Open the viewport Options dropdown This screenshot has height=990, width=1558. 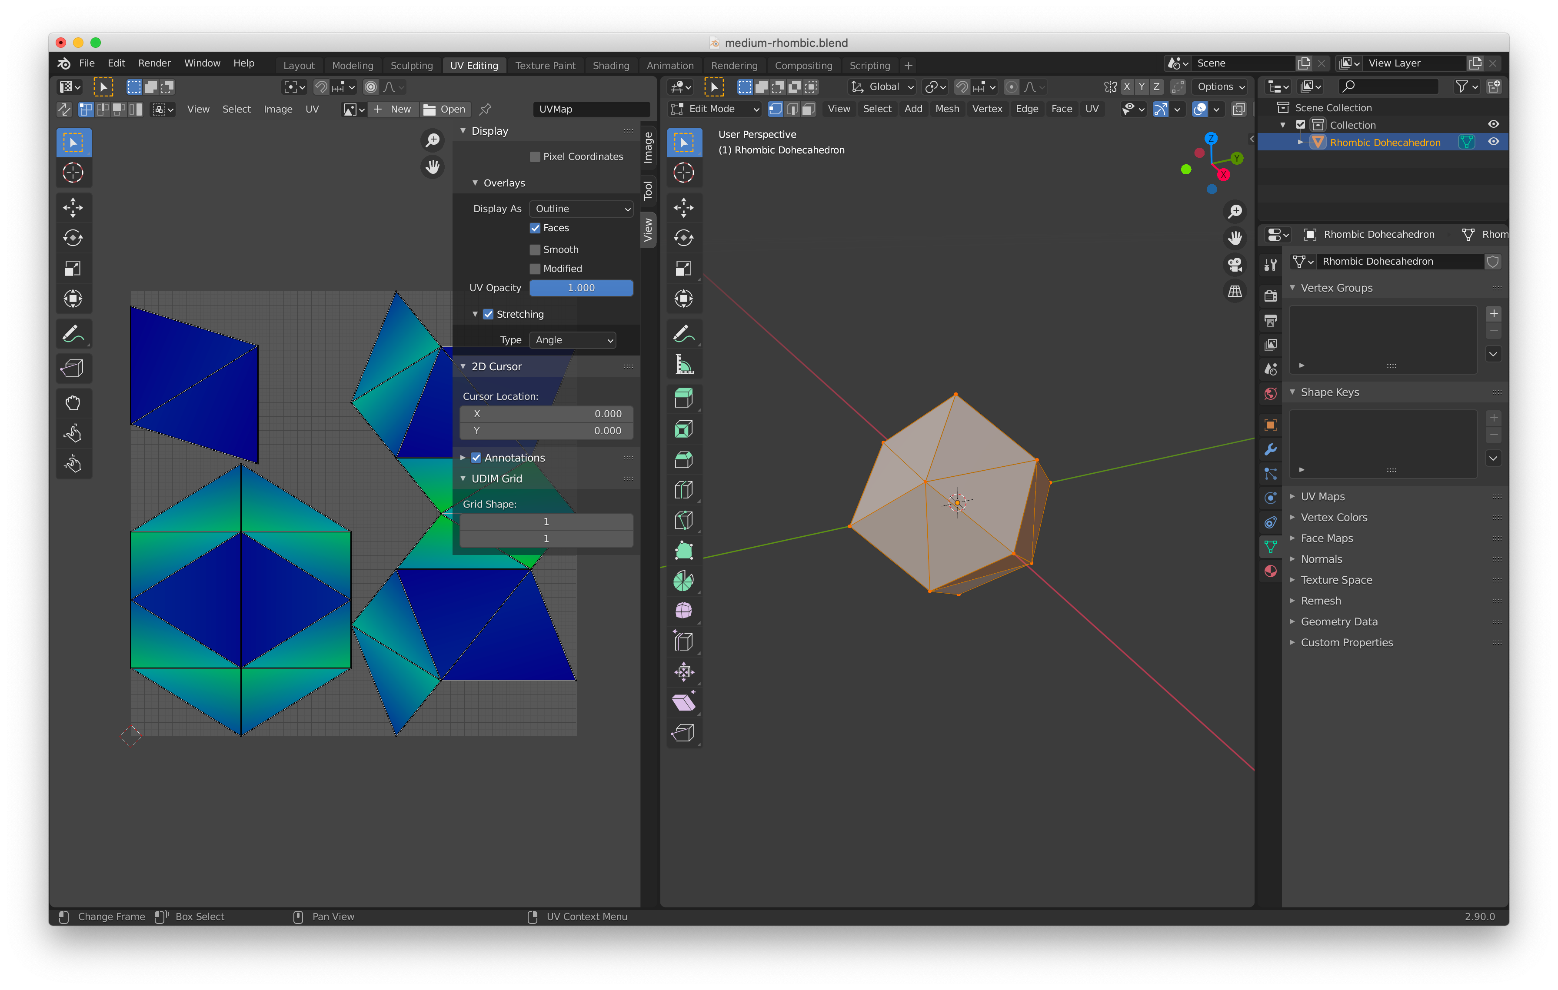coord(1221,86)
